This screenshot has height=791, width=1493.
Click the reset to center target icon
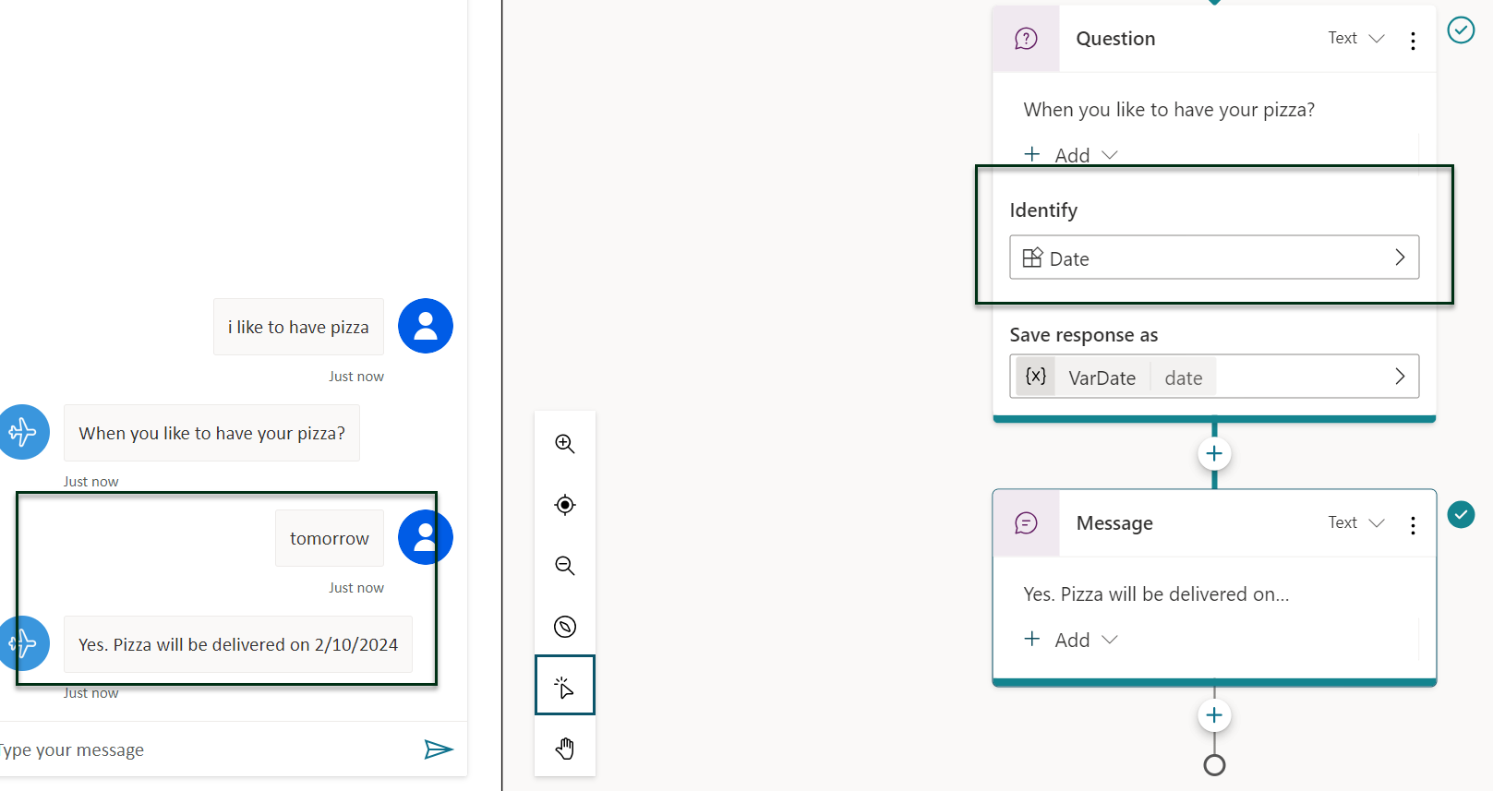pyautogui.click(x=564, y=505)
